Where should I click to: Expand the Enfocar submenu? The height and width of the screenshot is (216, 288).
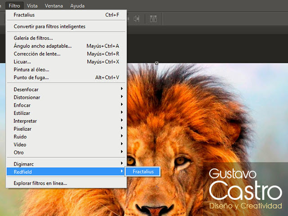click(66, 105)
